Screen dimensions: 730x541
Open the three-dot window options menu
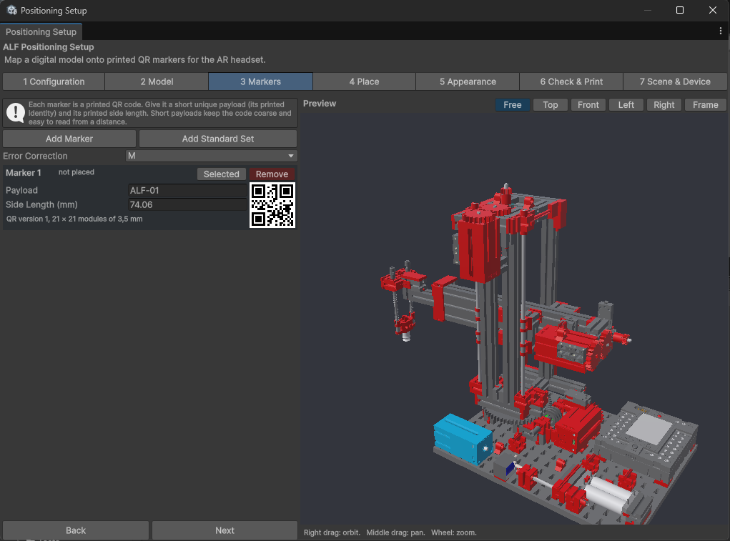click(720, 31)
